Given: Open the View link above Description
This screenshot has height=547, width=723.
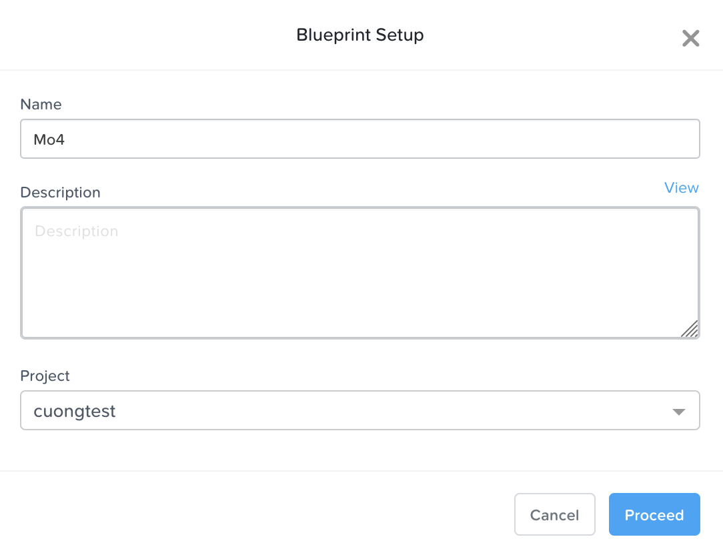Looking at the screenshot, I should point(681,188).
